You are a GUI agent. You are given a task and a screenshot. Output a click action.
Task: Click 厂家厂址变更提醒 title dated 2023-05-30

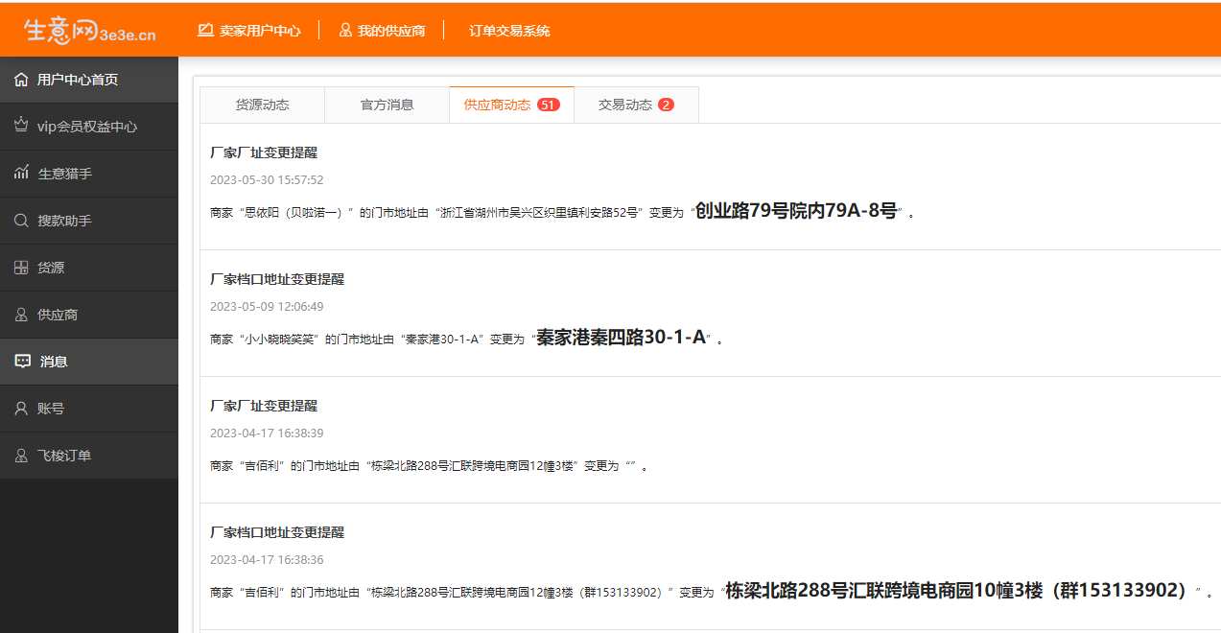tap(264, 152)
